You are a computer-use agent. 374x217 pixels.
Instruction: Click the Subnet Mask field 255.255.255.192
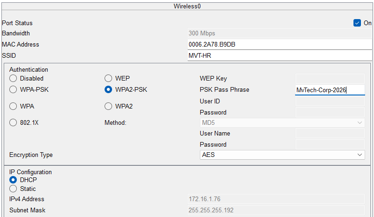(x=276, y=210)
